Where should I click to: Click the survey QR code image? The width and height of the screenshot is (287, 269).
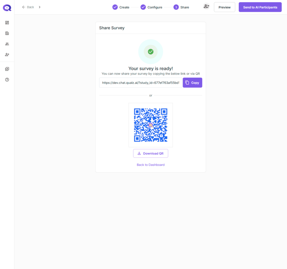click(x=151, y=125)
